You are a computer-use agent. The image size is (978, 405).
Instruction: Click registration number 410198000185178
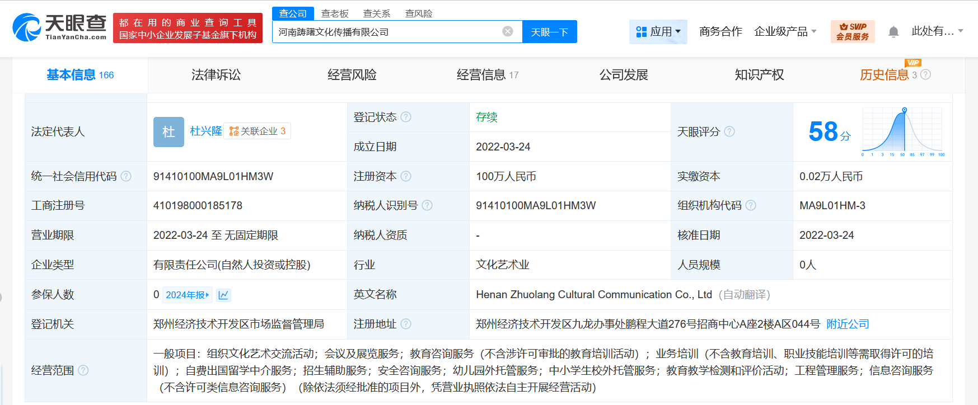(198, 205)
